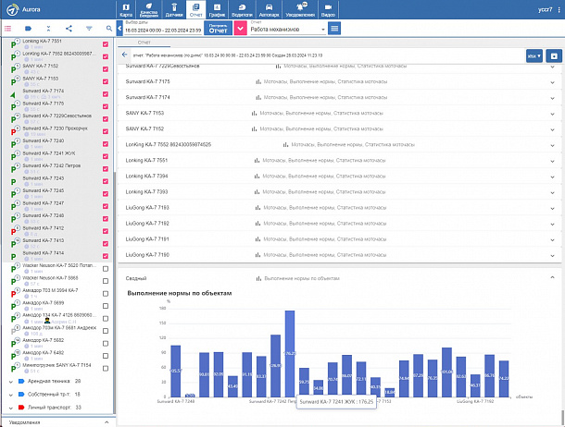Open the Автопарк fleet tab

pyautogui.click(x=269, y=9)
